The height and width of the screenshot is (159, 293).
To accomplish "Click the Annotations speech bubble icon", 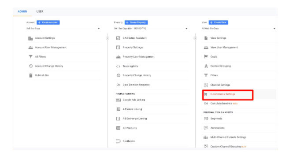I will (206, 128).
